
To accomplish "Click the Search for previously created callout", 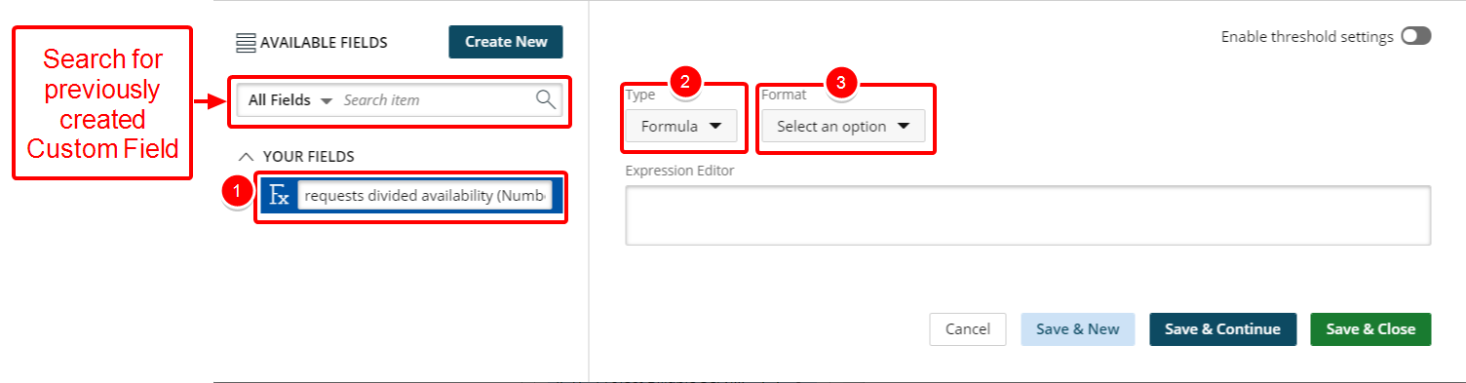I will pyautogui.click(x=102, y=103).
